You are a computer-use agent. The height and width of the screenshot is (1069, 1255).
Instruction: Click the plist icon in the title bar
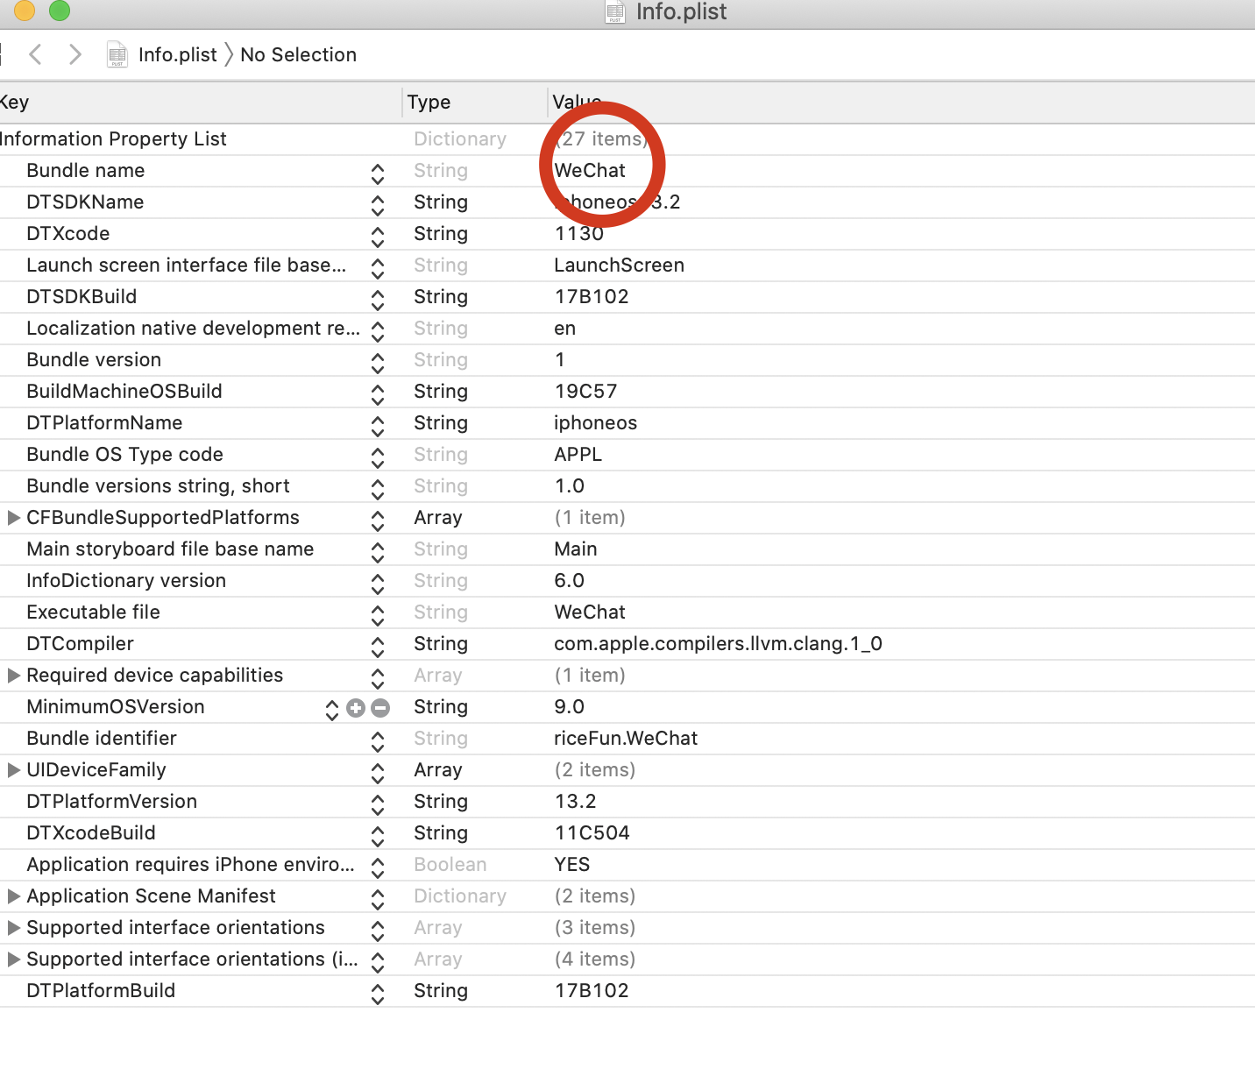pyautogui.click(x=615, y=11)
